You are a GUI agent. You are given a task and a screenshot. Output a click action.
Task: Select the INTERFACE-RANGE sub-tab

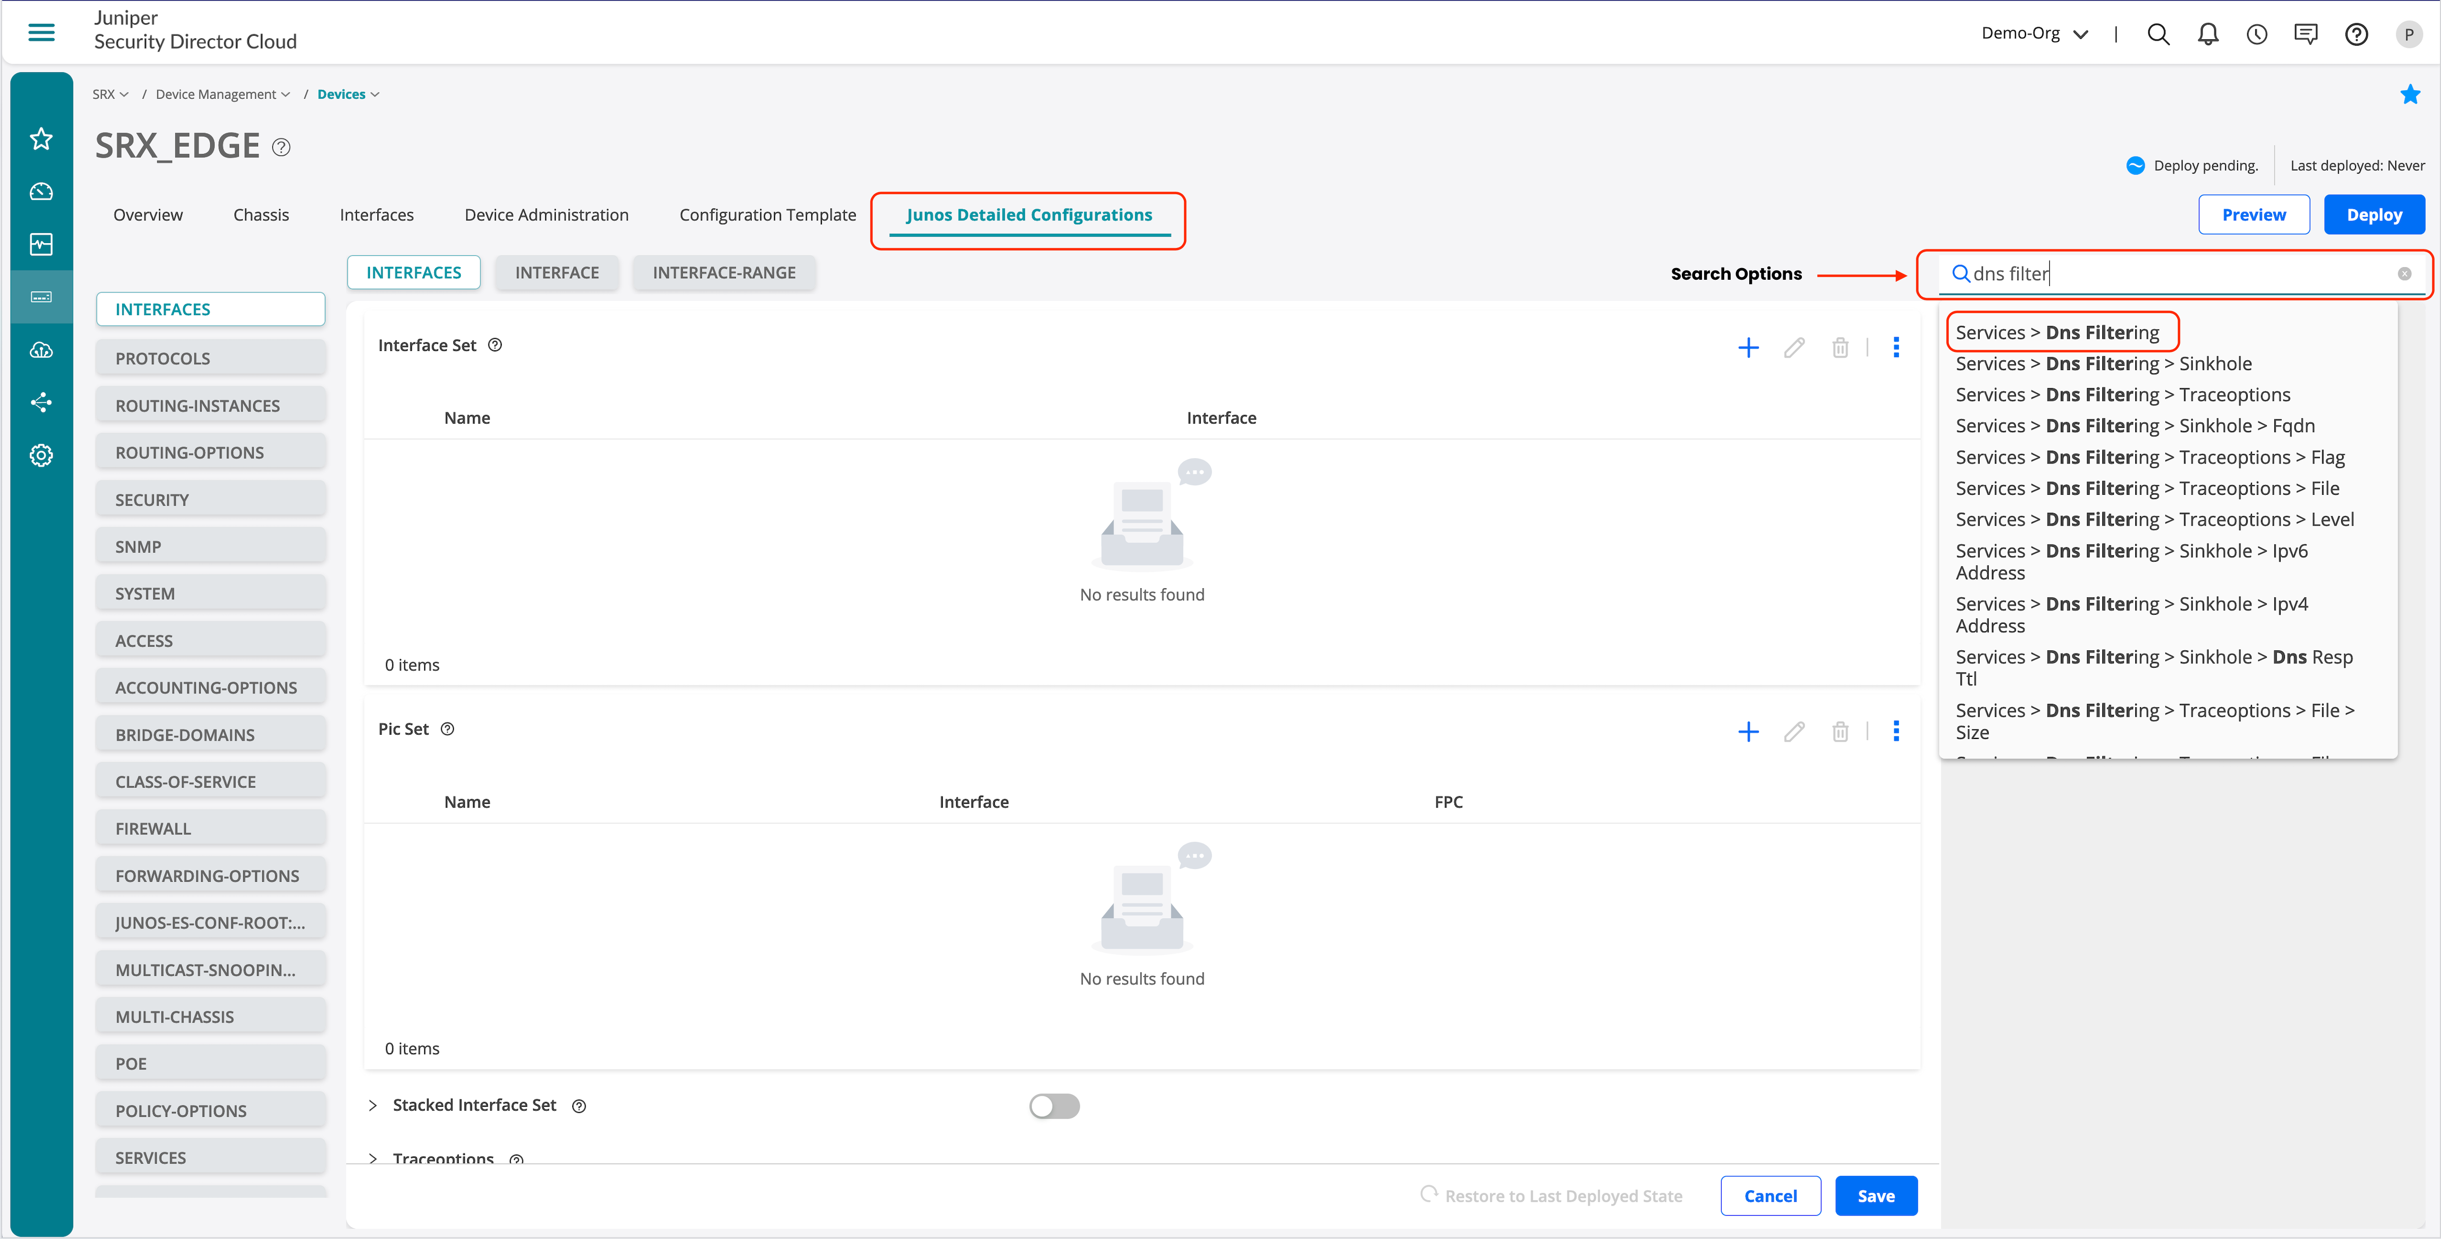pyautogui.click(x=724, y=273)
